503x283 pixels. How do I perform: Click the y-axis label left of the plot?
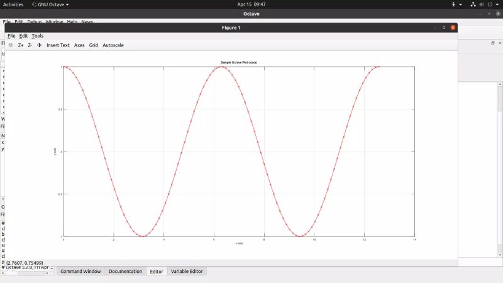click(55, 152)
